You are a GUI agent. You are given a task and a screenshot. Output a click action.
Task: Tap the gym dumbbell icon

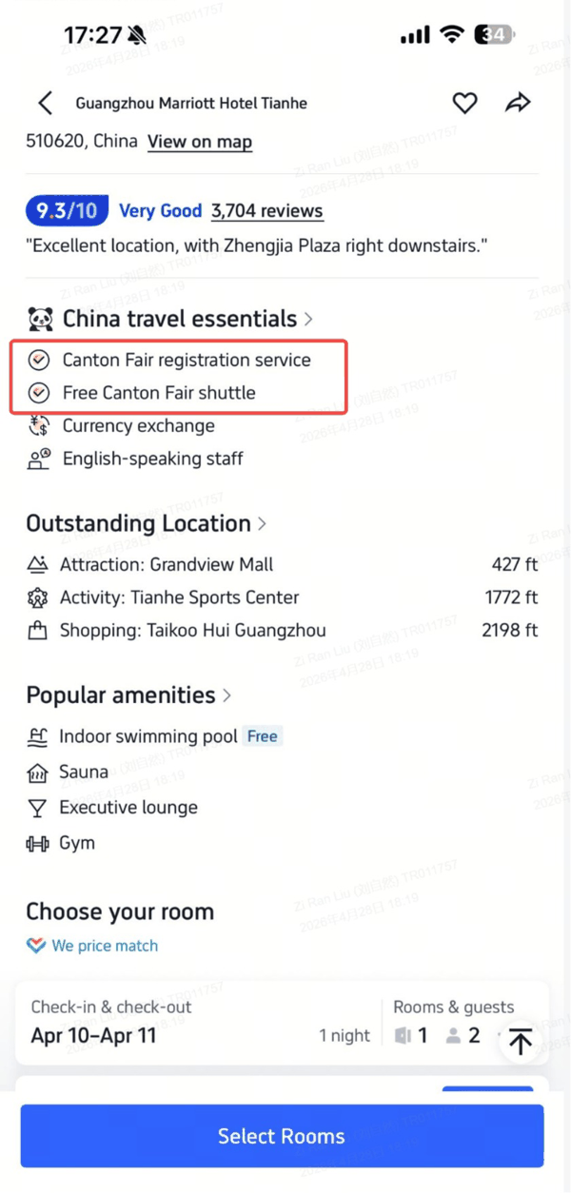coord(38,843)
